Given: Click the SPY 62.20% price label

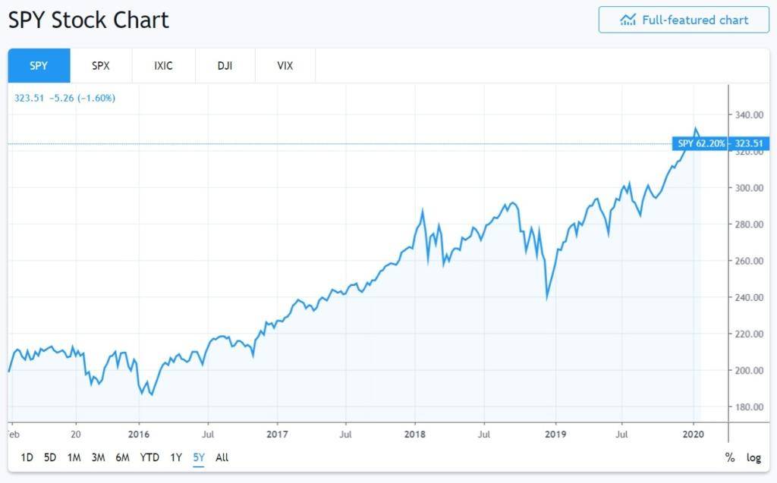Looking at the screenshot, I should (700, 143).
